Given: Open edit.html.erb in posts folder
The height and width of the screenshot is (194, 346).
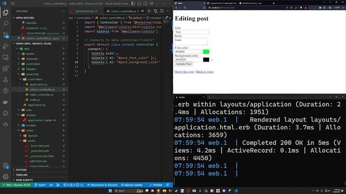Looking at the screenshot, I should point(38,161).
